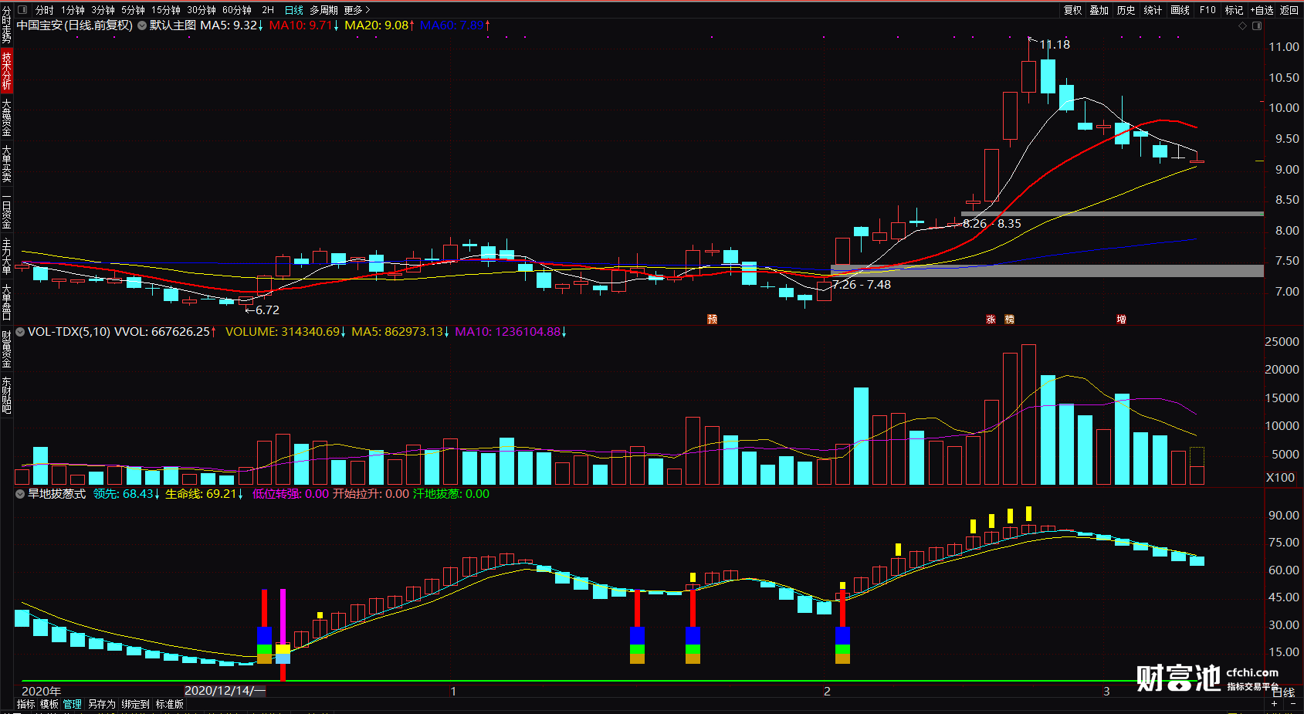Open 大单买卖 in the left sidebar

pos(6,163)
